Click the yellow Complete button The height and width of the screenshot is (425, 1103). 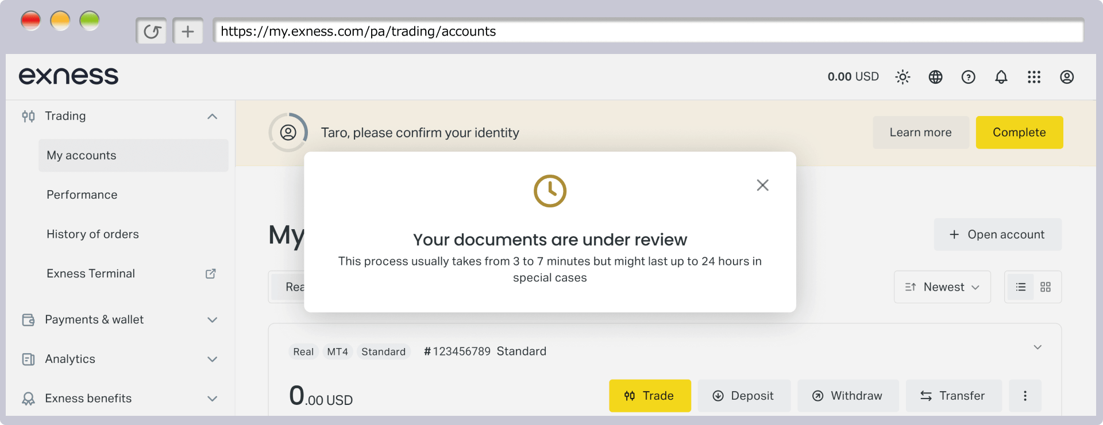(x=1019, y=132)
